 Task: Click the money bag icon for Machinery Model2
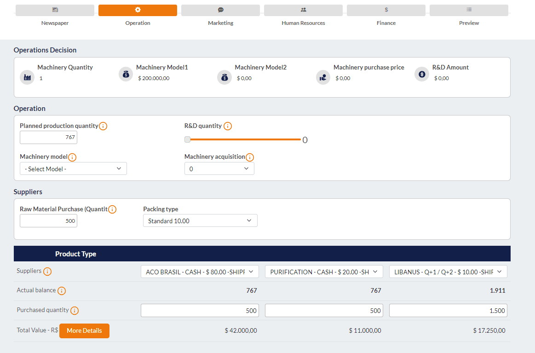224,77
